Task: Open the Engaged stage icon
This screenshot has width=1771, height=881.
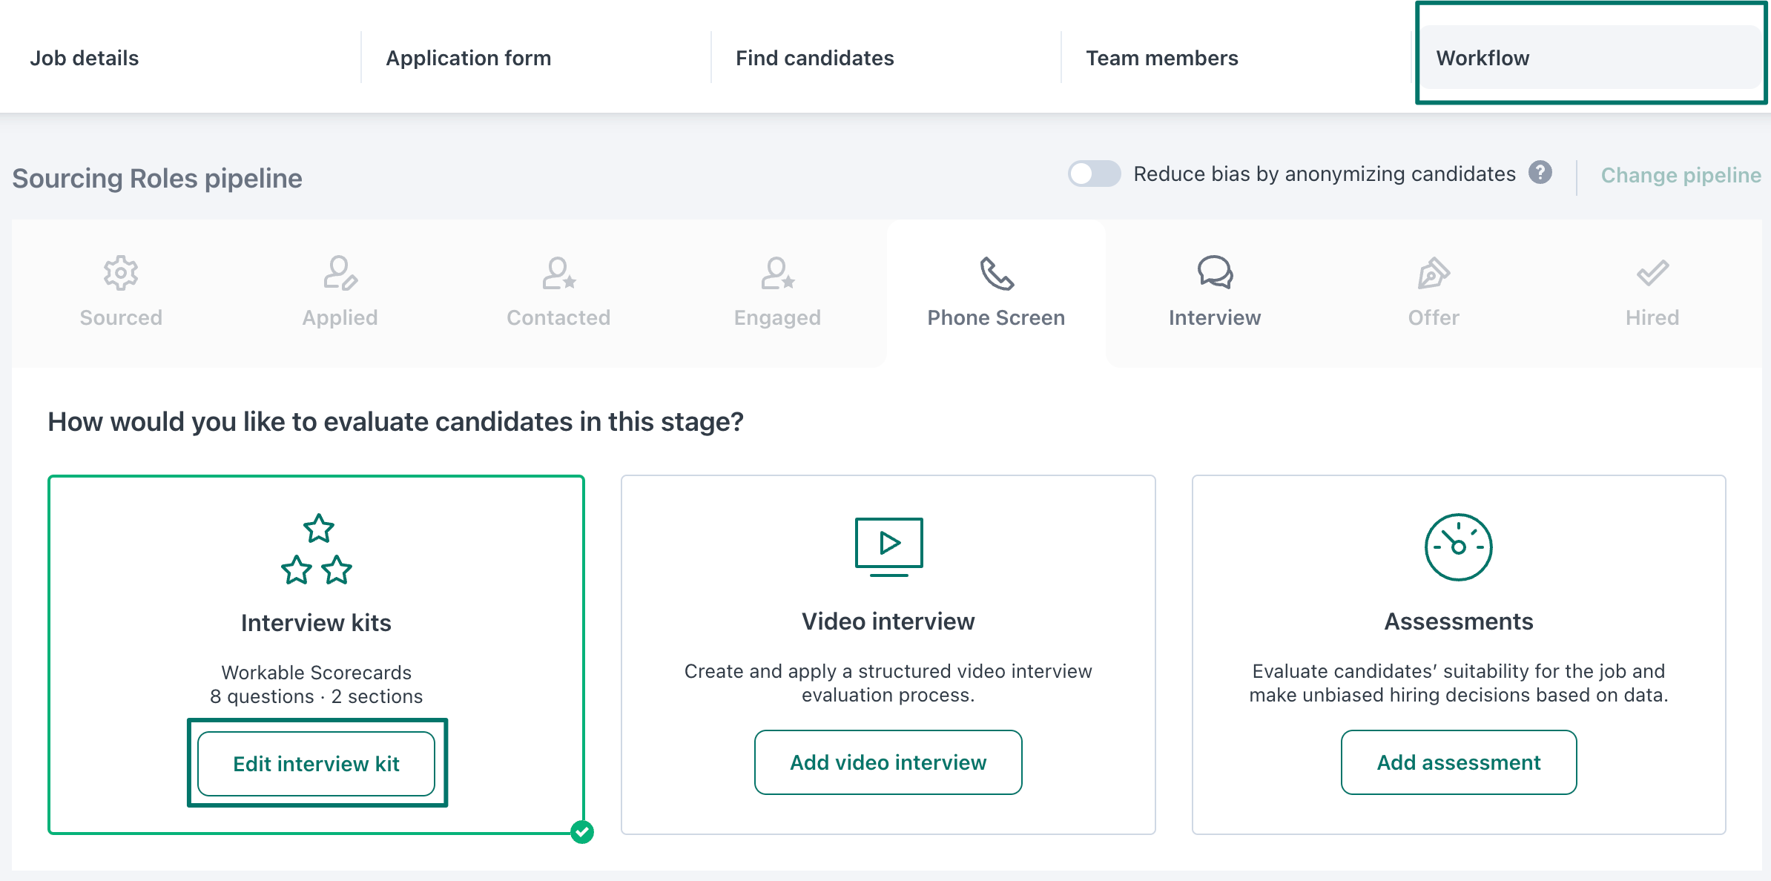Action: [x=777, y=274]
